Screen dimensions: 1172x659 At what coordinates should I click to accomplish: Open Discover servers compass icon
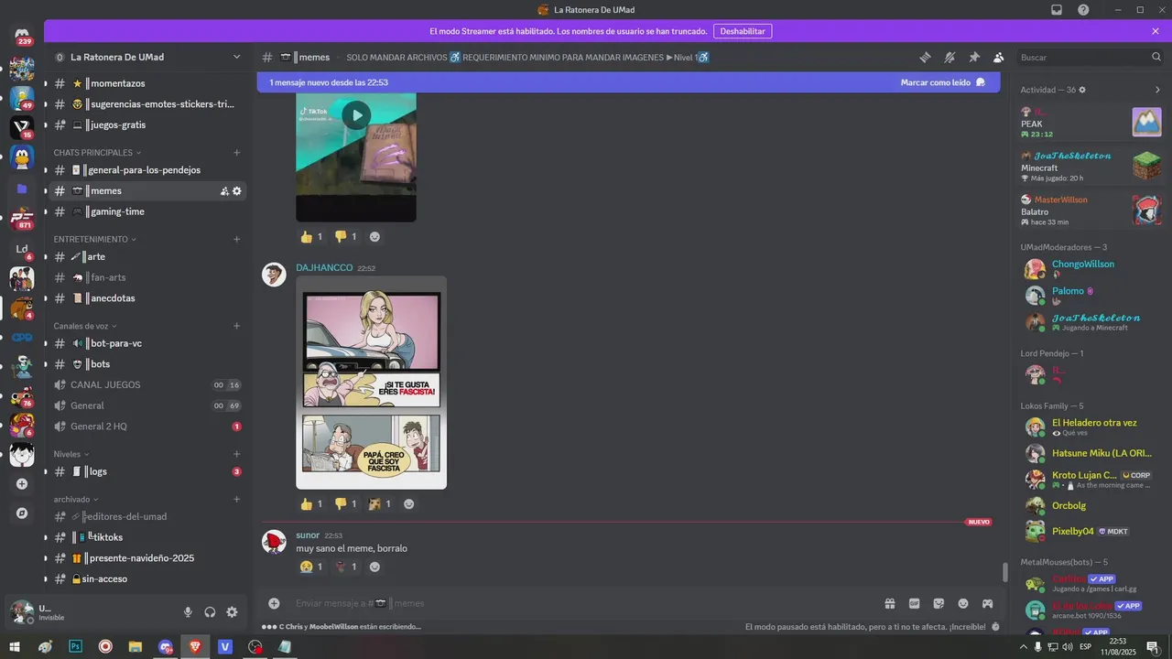pos(22,513)
